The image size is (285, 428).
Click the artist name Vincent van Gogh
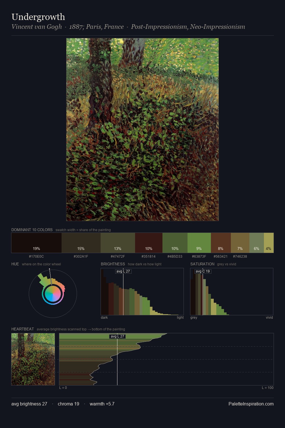coord(36,27)
